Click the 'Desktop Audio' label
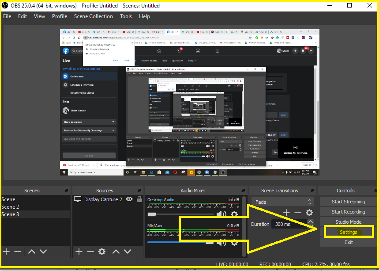Image resolution: width=379 pixels, height=271 pixels. pyautogui.click(x=161, y=199)
